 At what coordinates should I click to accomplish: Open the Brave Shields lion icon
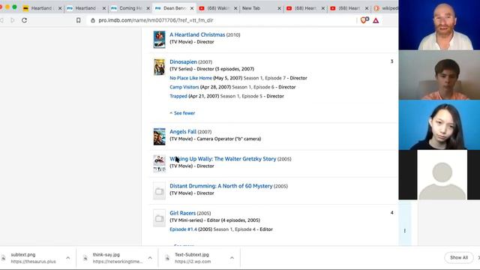(364, 20)
